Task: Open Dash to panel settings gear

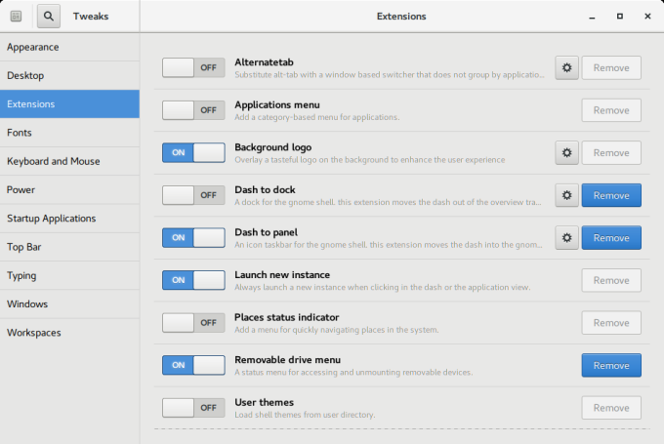Action: [566, 238]
